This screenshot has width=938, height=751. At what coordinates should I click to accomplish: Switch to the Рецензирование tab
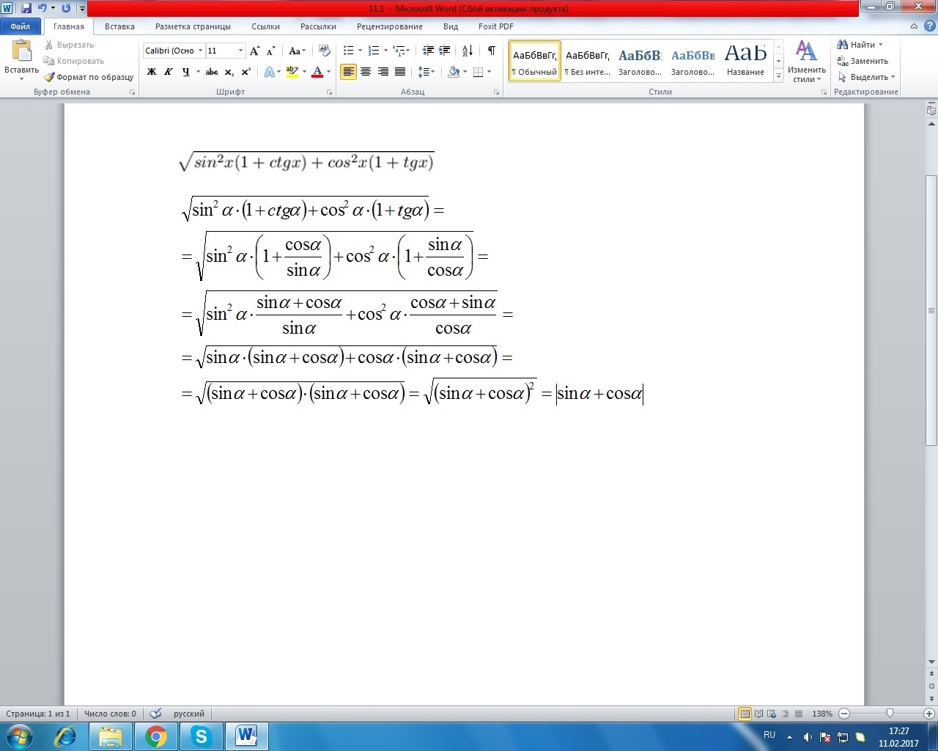pyautogui.click(x=390, y=26)
